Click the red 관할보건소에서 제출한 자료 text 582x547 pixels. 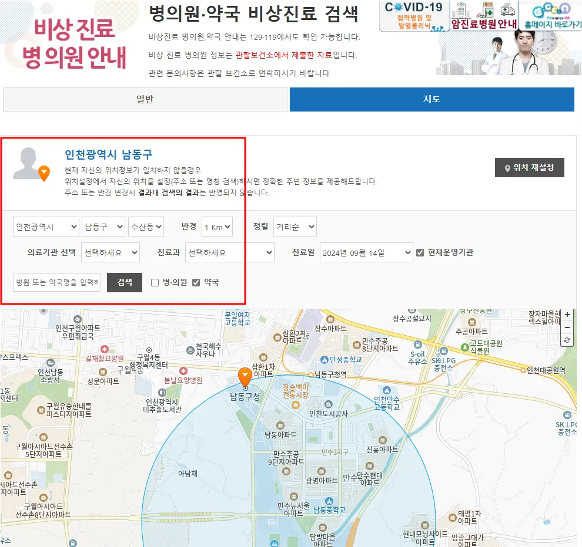coord(283,55)
